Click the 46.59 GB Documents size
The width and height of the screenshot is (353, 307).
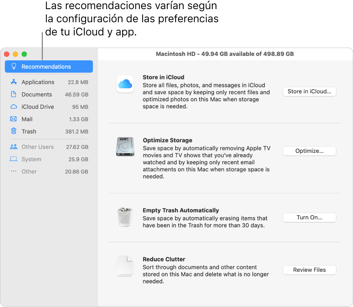(77, 94)
